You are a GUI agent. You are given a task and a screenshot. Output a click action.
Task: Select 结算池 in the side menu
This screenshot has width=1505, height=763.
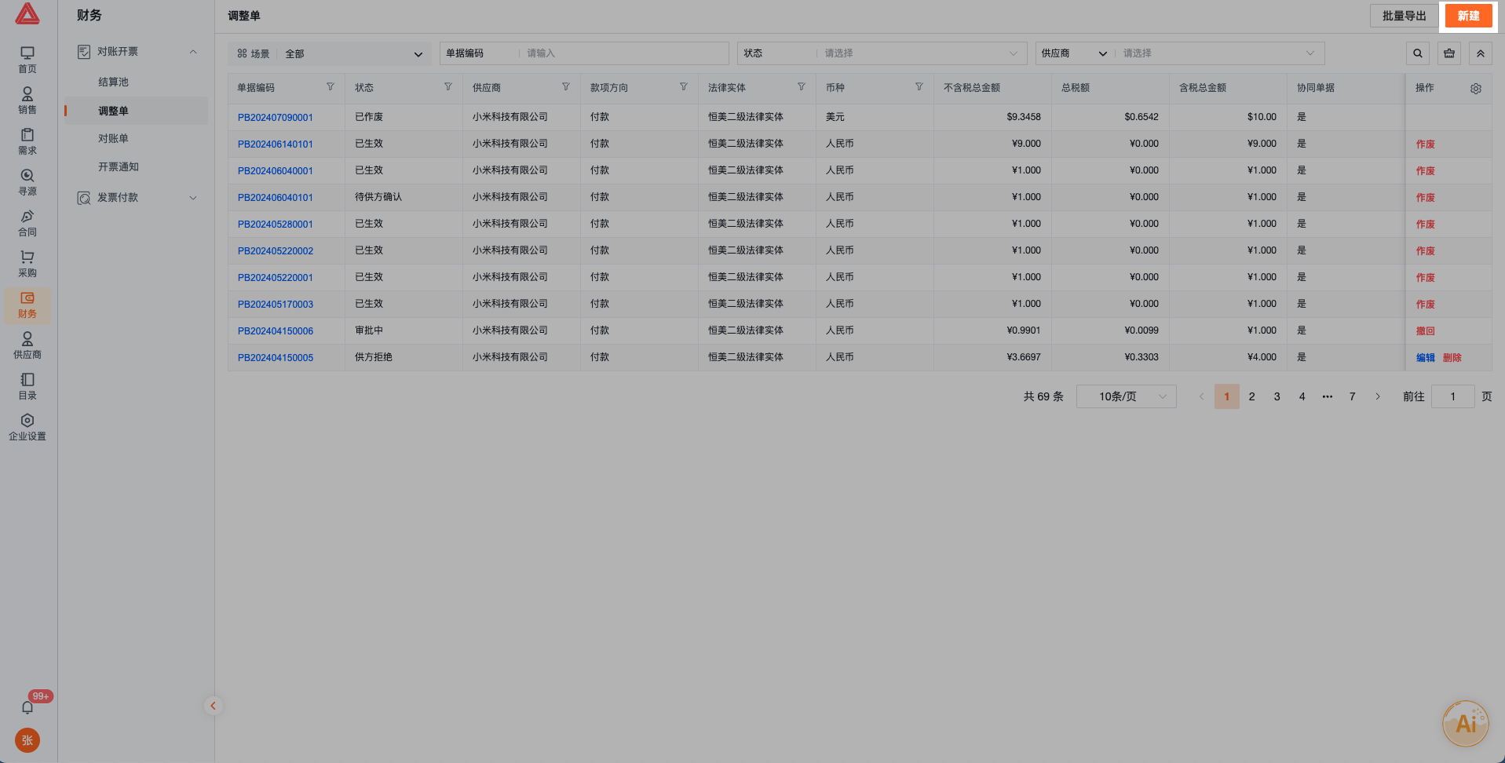point(113,82)
